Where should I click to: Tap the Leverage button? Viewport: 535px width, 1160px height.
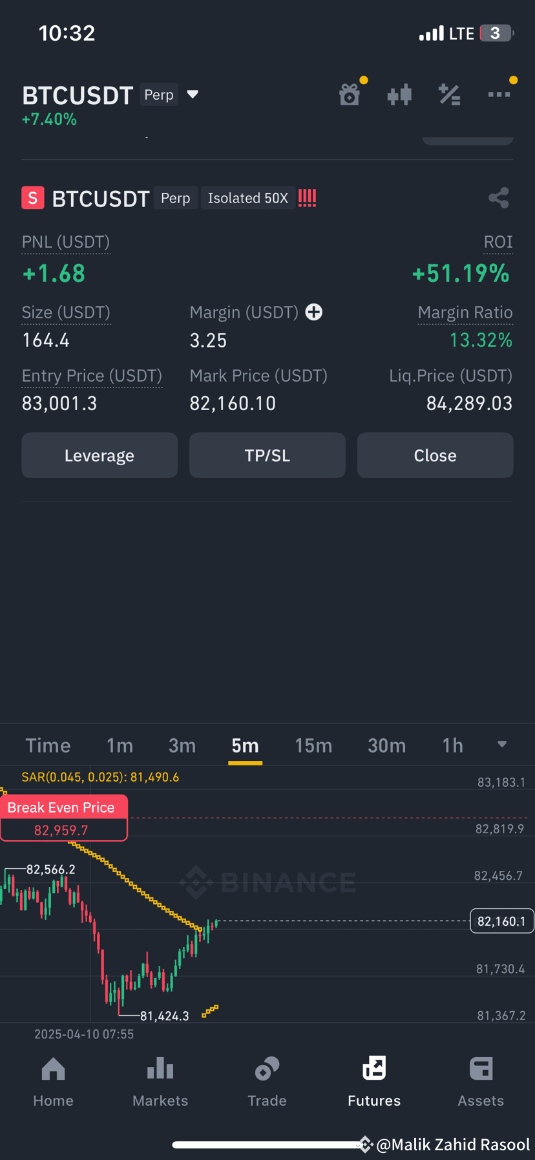click(x=100, y=455)
